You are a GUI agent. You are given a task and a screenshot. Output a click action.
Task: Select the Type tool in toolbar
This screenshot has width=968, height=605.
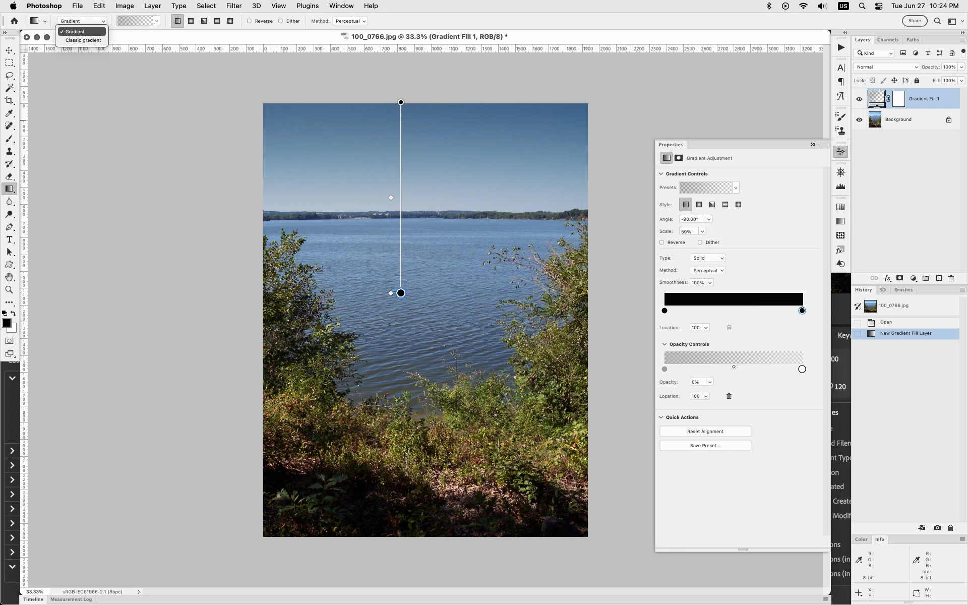[x=9, y=239]
